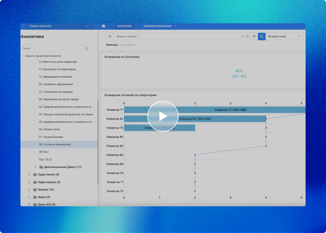This screenshot has width=326, height=233.
Task: Click the Поиск sidebar search field
Action: coord(55,49)
